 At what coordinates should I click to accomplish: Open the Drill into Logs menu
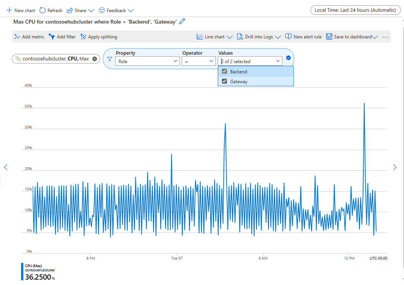pos(258,37)
